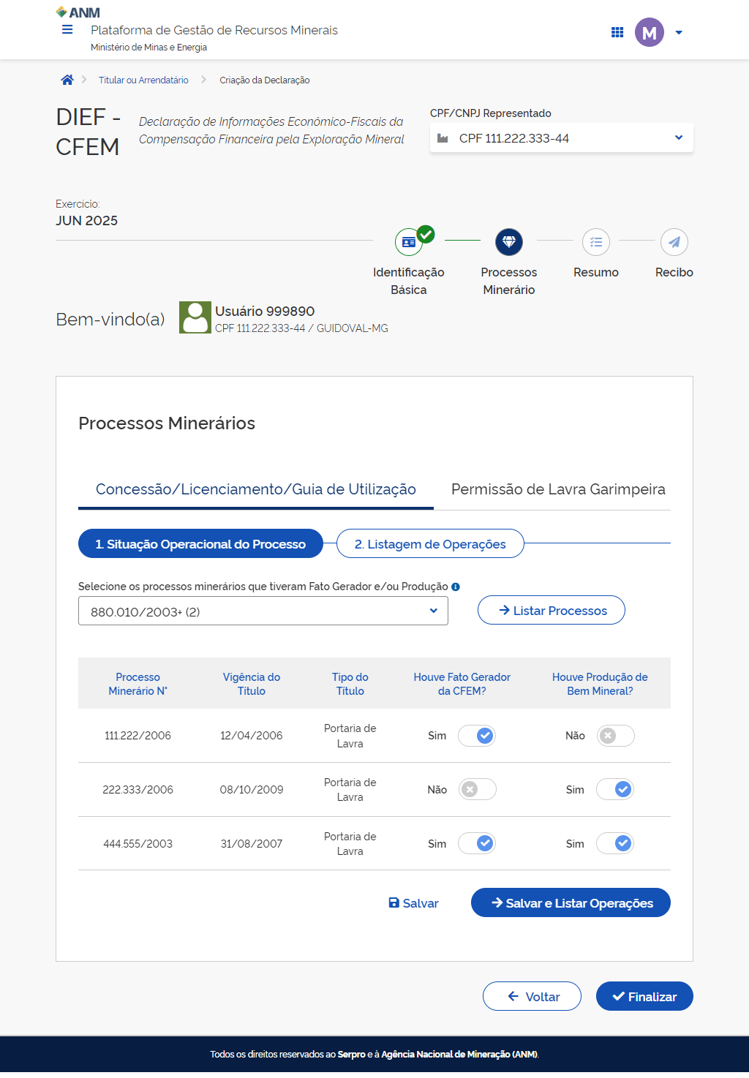Screen dimensions: 749x1078
Task: Click the Identificação Básica step icon
Action: coord(409,242)
